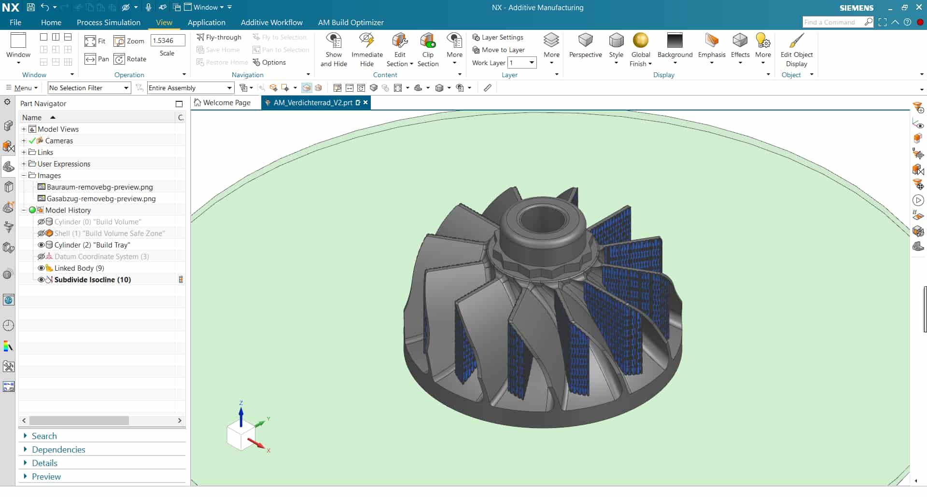
Task: Toggle visibility of Cylinder (0) Build Volume
Action: (x=42, y=222)
